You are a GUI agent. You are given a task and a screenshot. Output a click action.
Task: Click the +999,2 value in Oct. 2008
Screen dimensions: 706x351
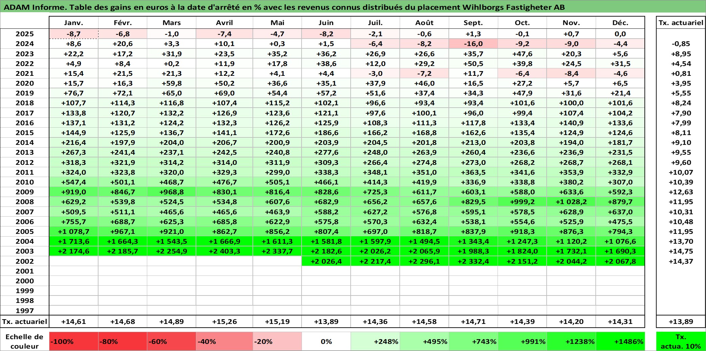pos(522,202)
